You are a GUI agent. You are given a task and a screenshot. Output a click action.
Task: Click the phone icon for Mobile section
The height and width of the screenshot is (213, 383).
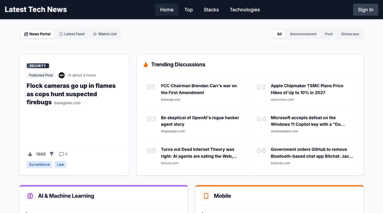coord(206,196)
